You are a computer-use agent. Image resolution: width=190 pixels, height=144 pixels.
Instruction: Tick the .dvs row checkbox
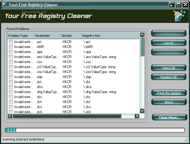coord(11,107)
